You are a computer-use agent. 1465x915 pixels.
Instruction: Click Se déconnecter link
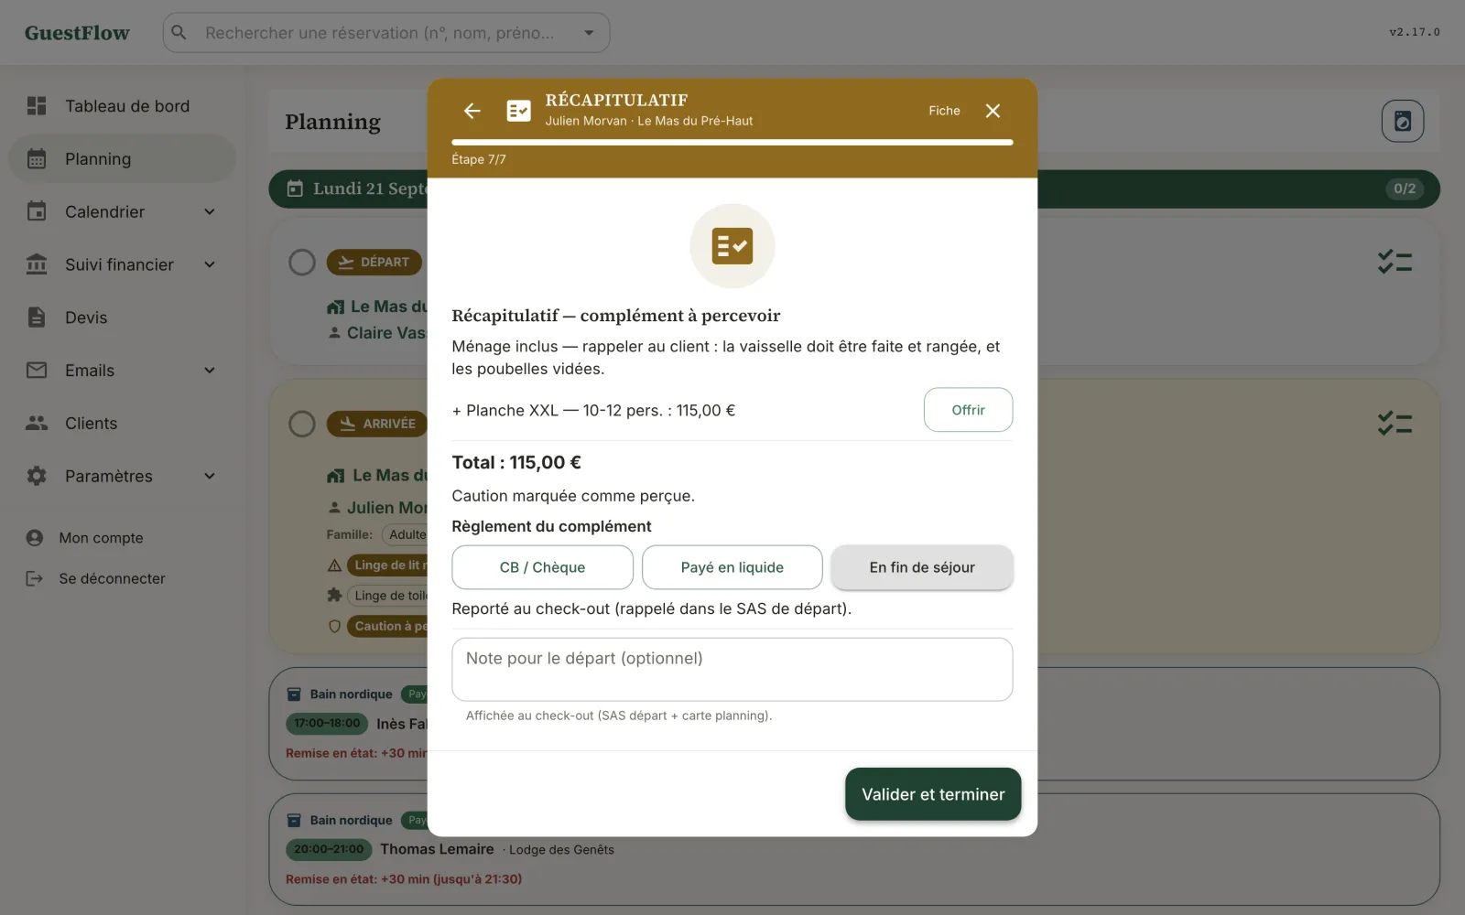(112, 578)
